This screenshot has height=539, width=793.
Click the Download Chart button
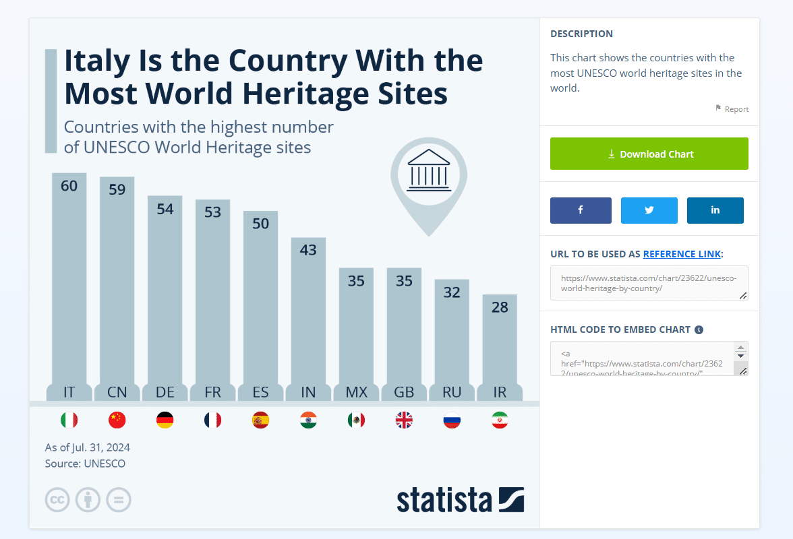[649, 154]
